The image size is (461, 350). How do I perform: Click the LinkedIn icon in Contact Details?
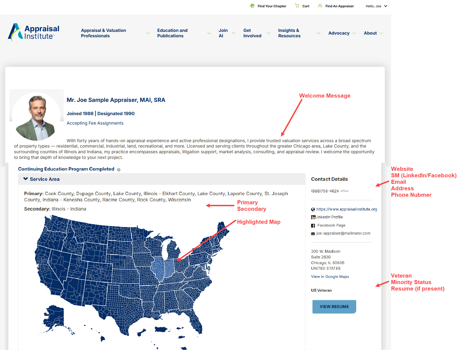click(x=313, y=217)
